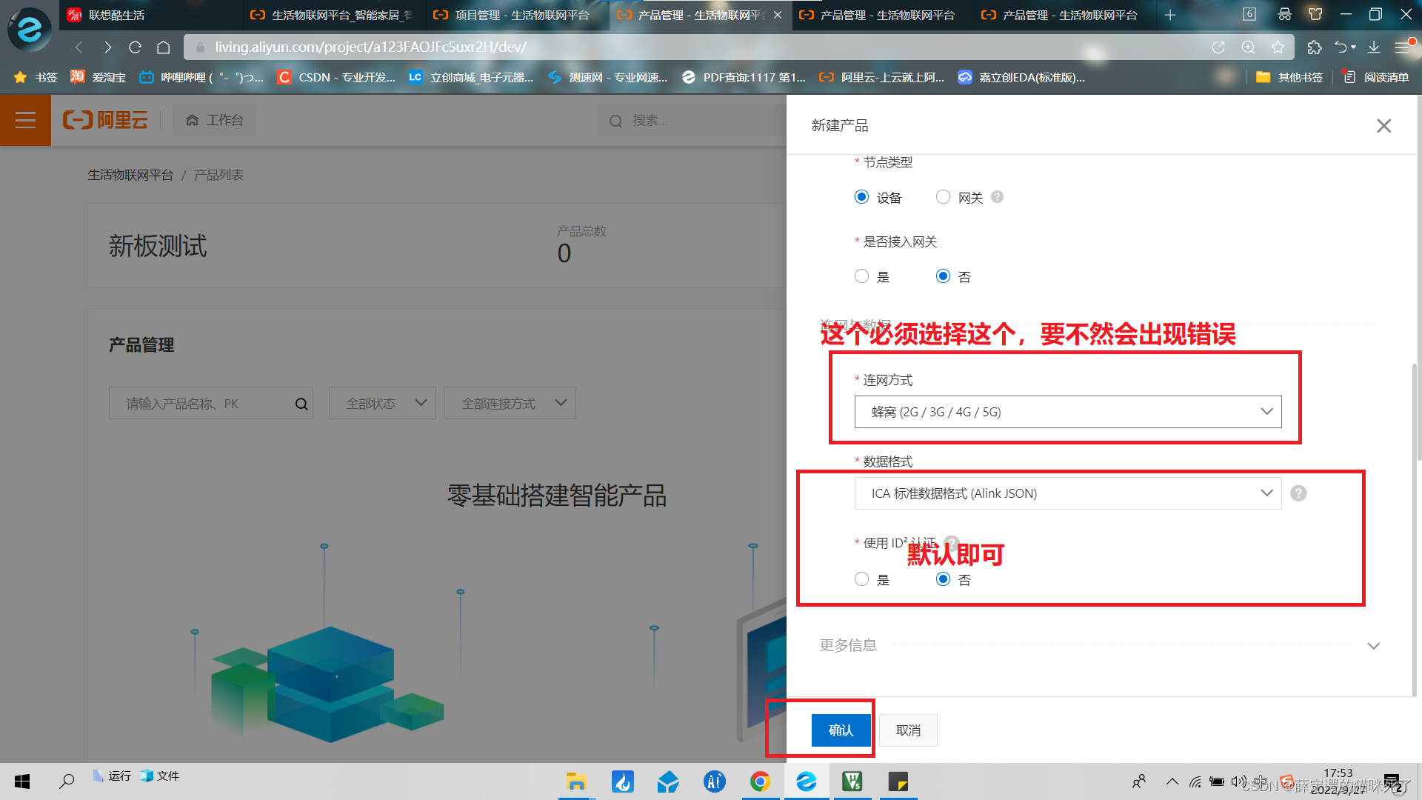The height and width of the screenshot is (800, 1422).
Task: Open the 哔哩哔哩 bookmark
Action: click(201, 77)
